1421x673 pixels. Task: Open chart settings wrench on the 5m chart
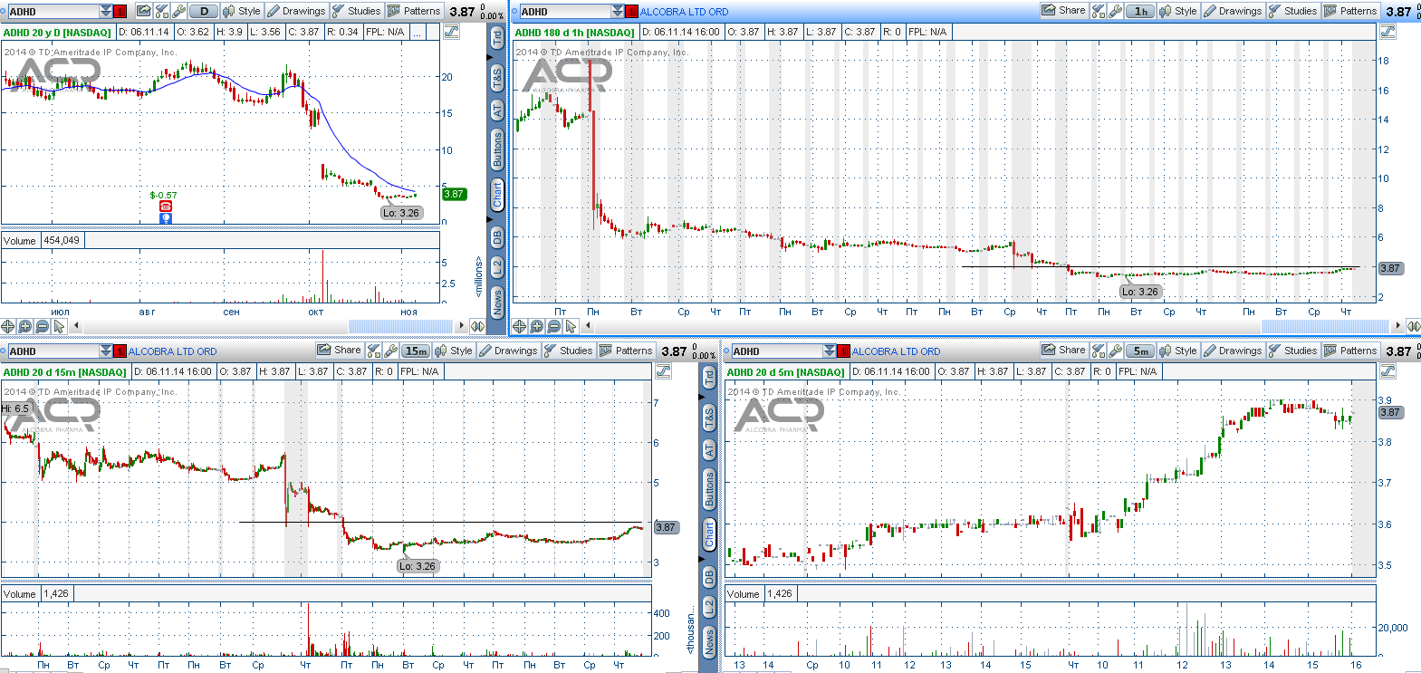pos(1116,351)
